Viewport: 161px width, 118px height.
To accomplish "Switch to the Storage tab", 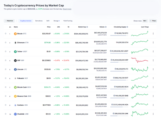I will pos(56,21).
